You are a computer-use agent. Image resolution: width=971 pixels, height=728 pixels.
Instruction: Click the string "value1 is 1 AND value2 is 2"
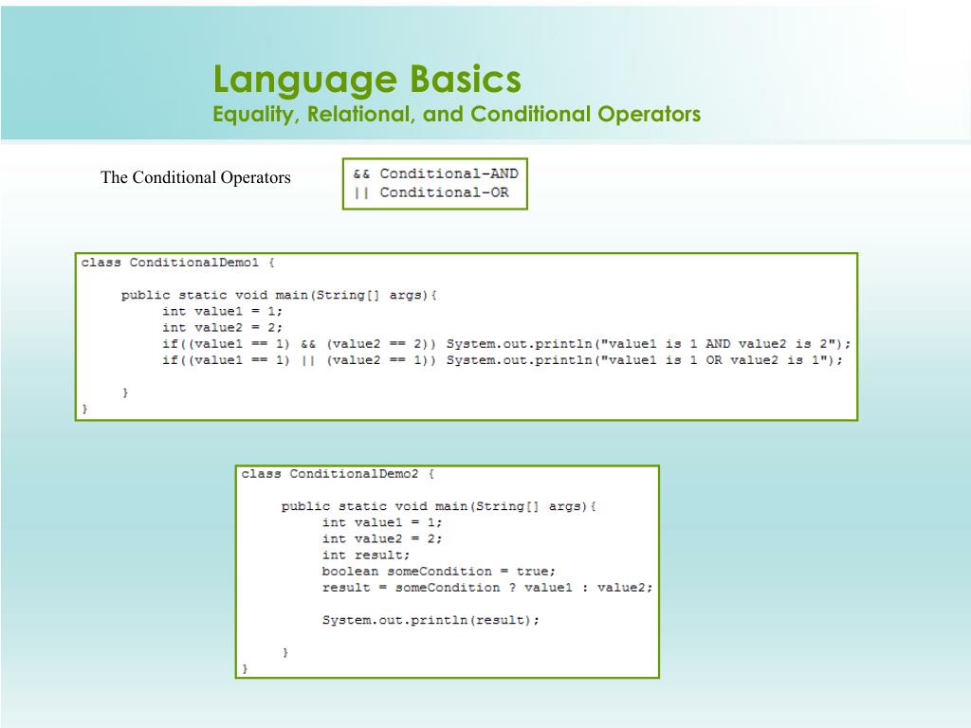[x=718, y=343]
